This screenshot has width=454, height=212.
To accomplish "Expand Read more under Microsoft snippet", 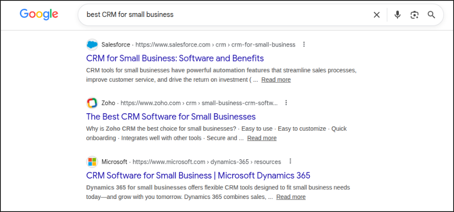I will (291, 197).
